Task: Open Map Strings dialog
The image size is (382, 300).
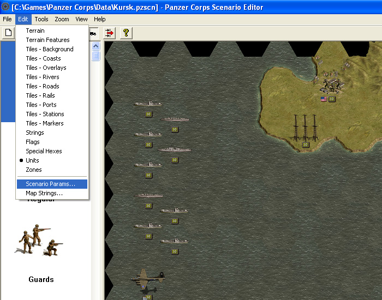Action: point(52,193)
